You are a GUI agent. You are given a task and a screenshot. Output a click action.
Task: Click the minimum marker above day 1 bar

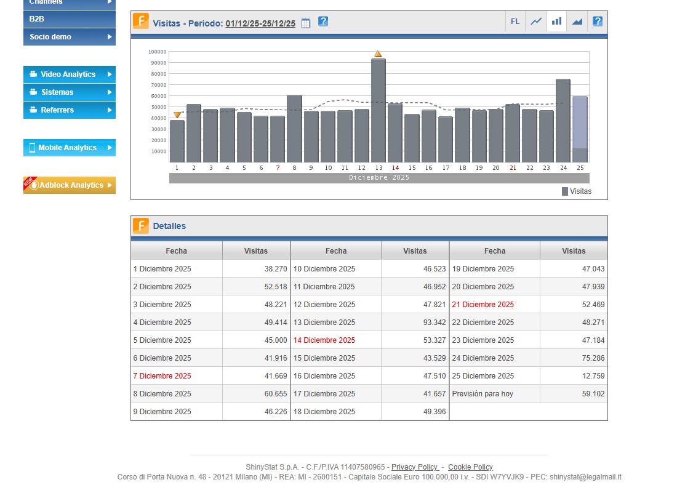[177, 115]
